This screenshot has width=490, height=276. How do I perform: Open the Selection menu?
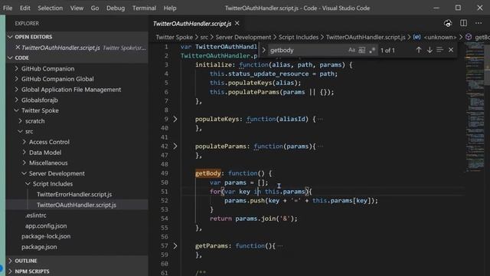(50, 8)
